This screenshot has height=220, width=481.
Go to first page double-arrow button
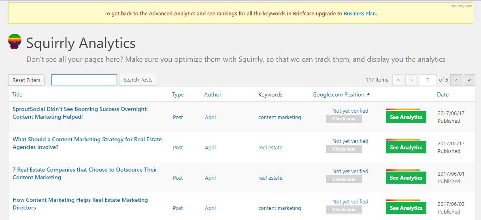[x=398, y=80]
